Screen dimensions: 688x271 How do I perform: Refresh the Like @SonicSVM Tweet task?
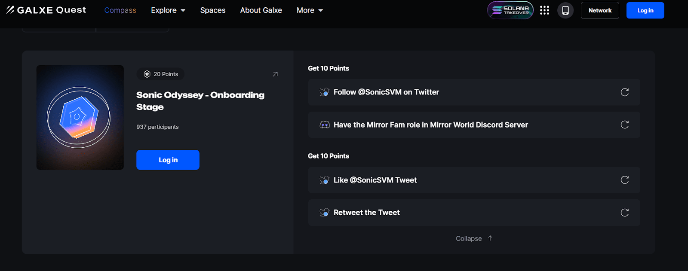pyautogui.click(x=625, y=180)
